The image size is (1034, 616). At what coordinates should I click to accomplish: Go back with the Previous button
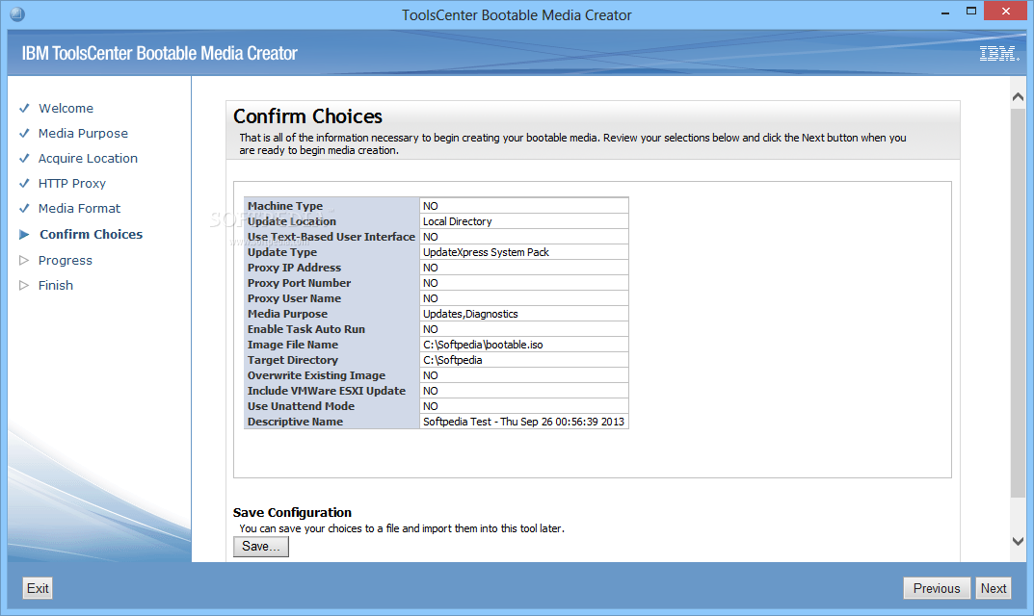click(x=937, y=588)
